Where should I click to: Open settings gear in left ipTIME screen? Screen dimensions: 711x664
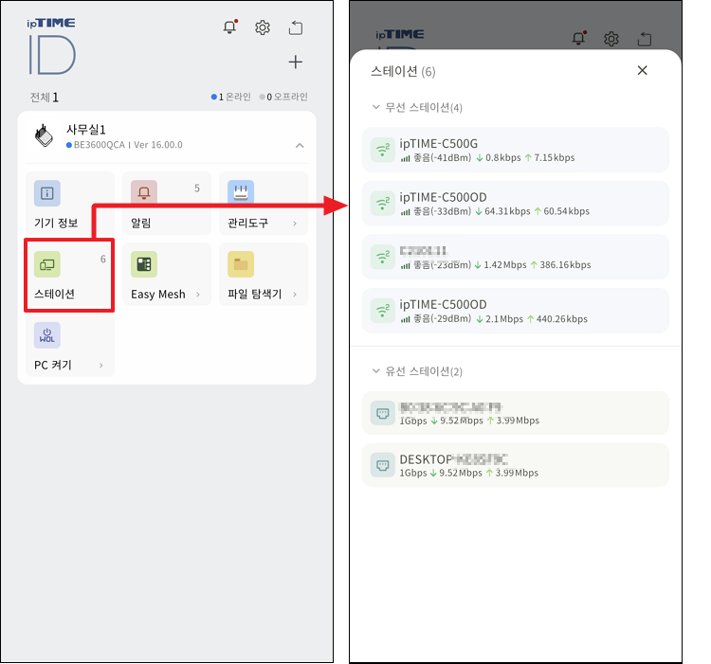pos(262,27)
